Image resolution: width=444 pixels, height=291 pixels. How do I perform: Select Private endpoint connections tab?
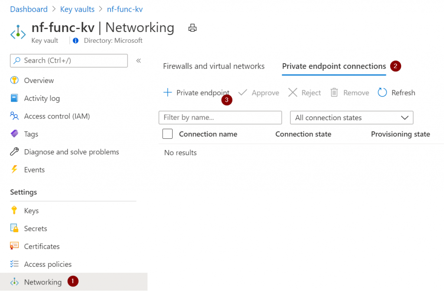click(x=334, y=66)
